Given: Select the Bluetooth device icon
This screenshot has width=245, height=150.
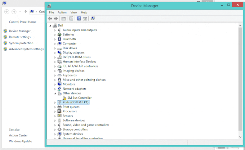Looking at the screenshot, I should tap(59, 39).
